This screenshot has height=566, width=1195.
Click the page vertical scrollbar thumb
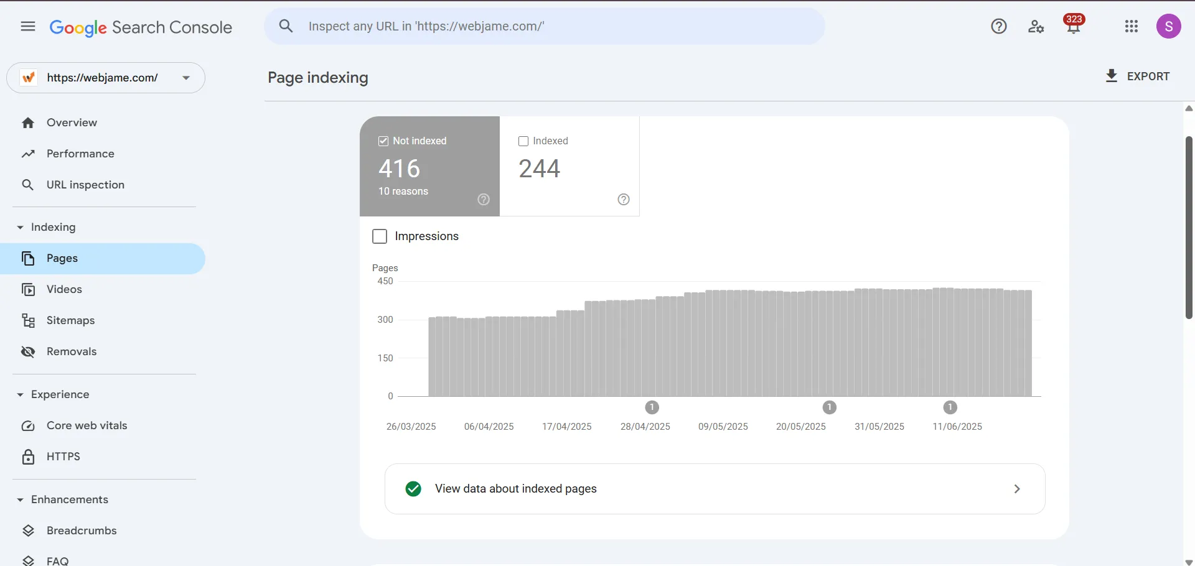1189,228
